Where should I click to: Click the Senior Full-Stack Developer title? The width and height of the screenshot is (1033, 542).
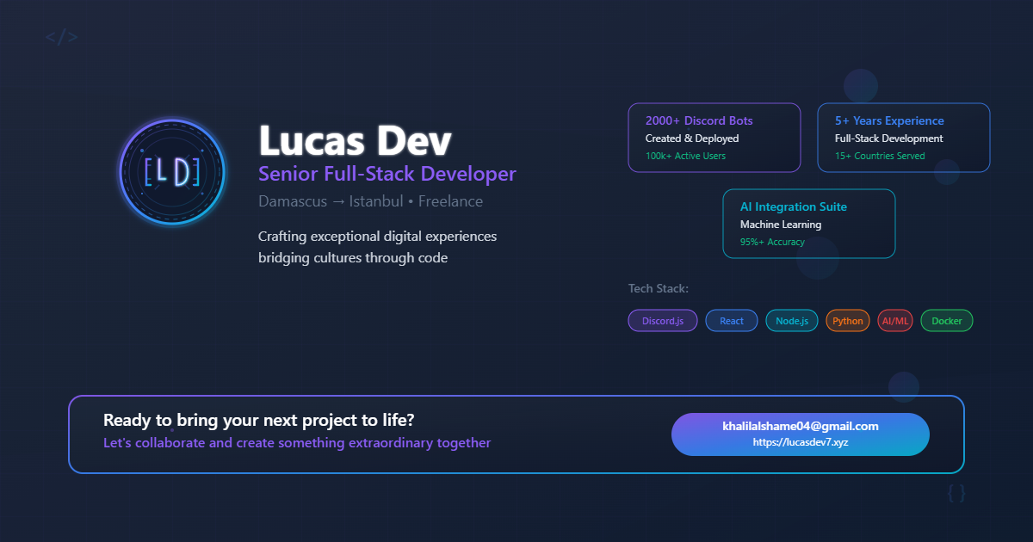387,174
